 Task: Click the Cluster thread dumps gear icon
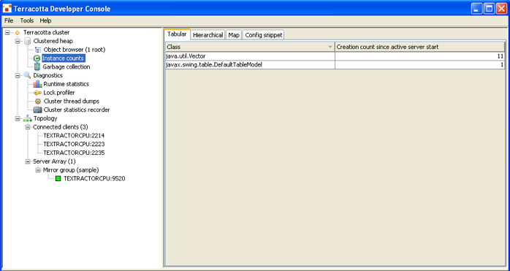[x=38, y=102]
